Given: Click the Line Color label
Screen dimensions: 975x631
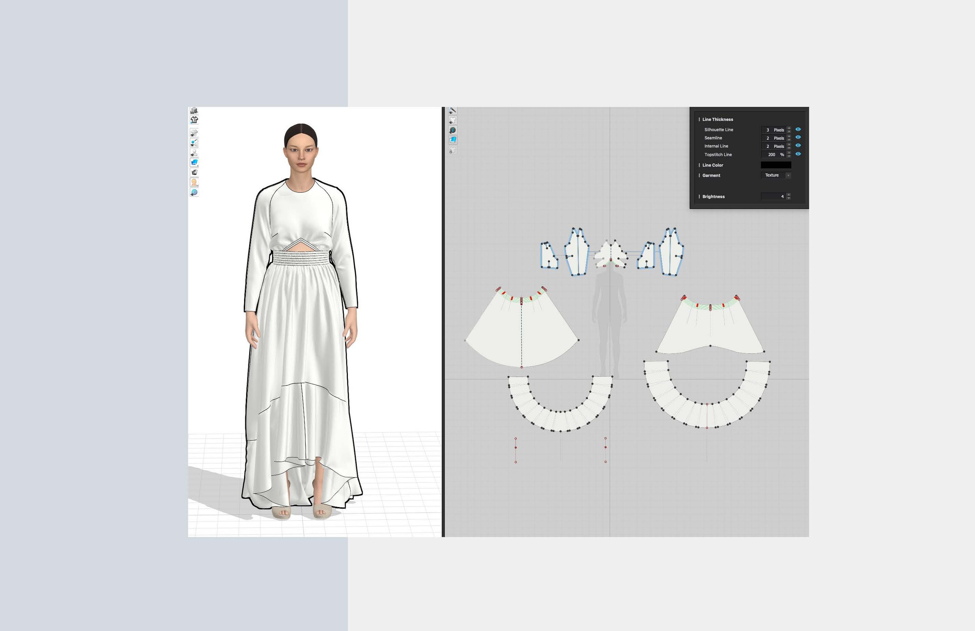Looking at the screenshot, I should pyautogui.click(x=713, y=165).
